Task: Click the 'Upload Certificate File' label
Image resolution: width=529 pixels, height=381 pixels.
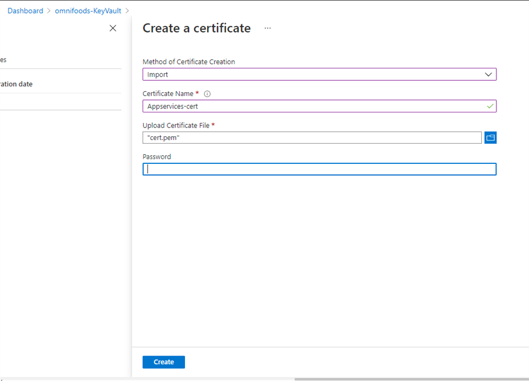Action: pos(176,125)
